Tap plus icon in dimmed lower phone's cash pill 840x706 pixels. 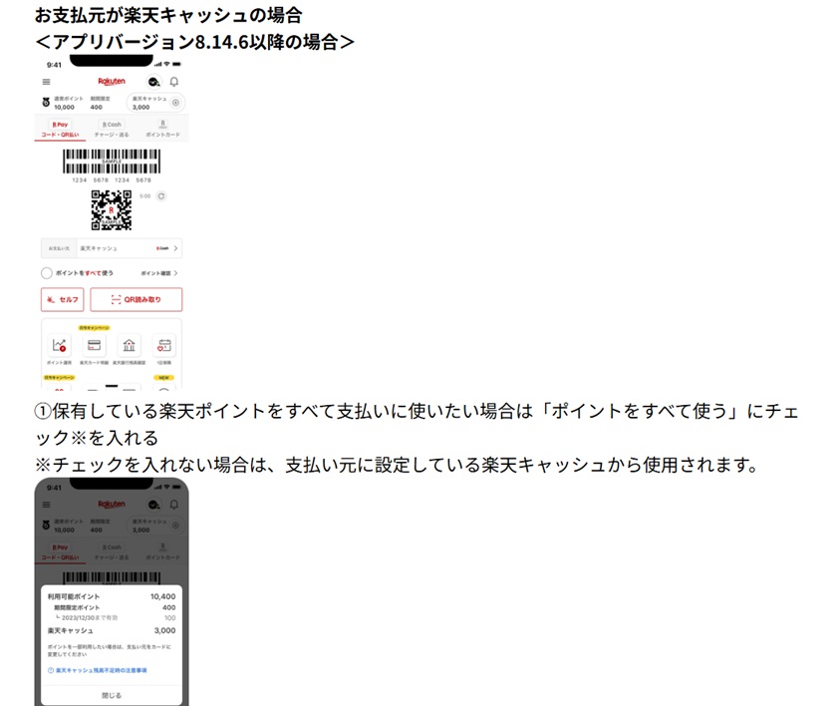point(175,526)
